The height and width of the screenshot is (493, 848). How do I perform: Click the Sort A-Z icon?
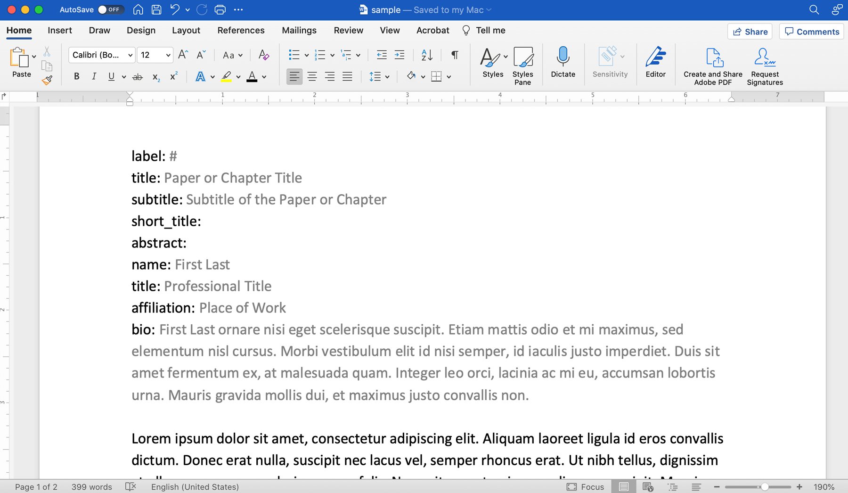click(427, 55)
